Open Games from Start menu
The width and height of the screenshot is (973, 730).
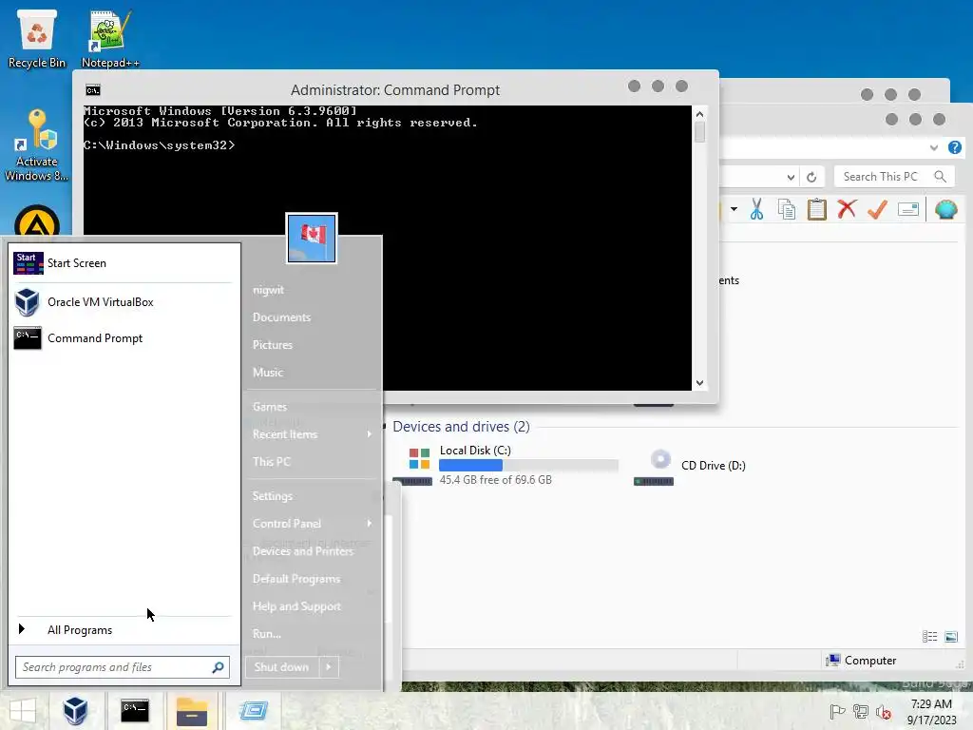(269, 407)
